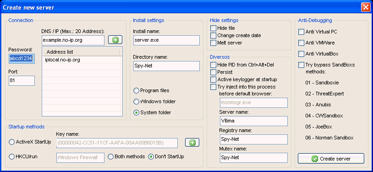Click the Create server button
The height and width of the screenshot is (172, 373).
(331, 158)
